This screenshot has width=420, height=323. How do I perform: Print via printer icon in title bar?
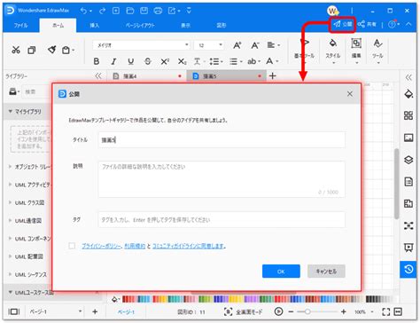click(158, 11)
